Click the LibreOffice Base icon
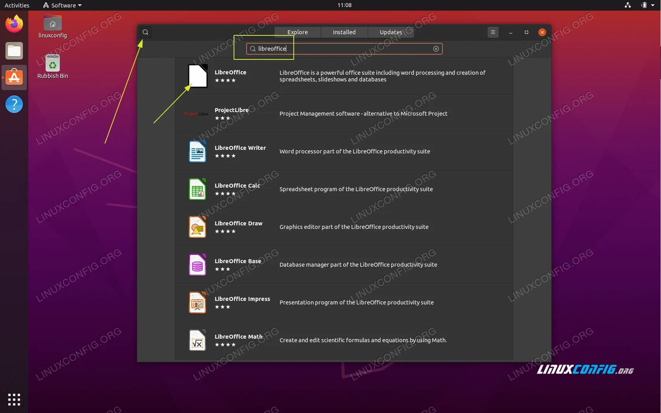Screen dimensions: 661x413 (197, 265)
